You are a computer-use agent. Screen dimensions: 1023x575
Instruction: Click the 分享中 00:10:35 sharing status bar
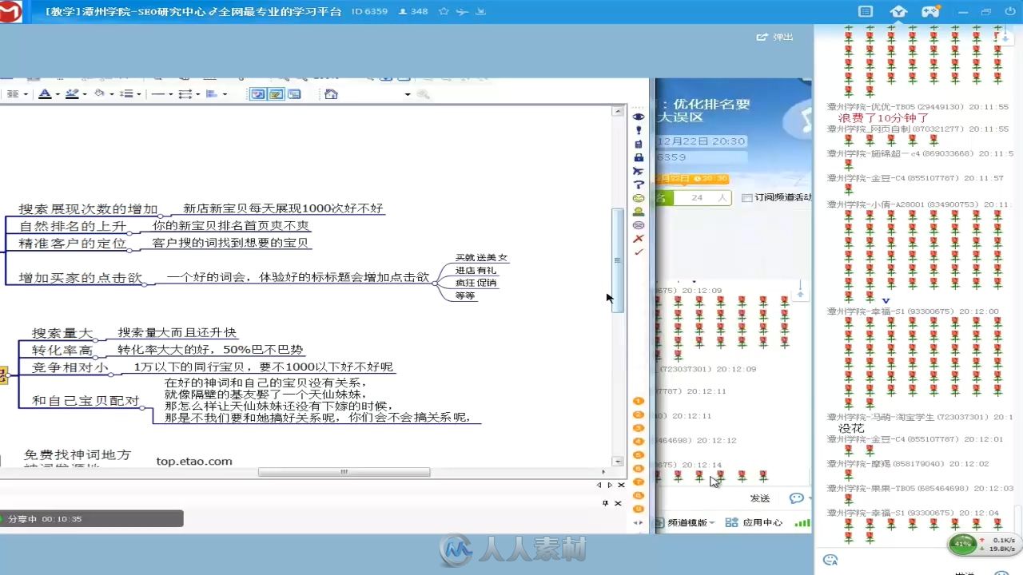coord(92,519)
